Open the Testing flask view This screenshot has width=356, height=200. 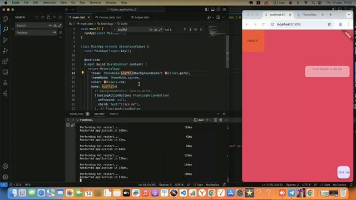click(5, 83)
